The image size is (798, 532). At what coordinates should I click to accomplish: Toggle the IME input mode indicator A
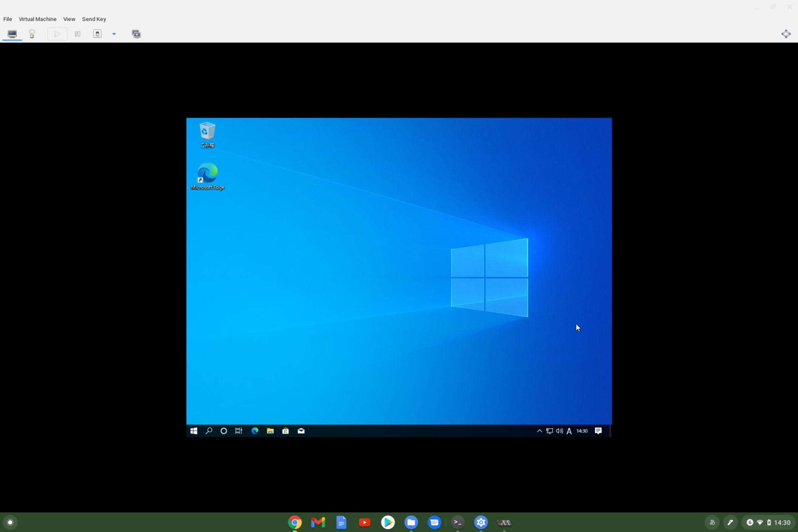click(569, 431)
